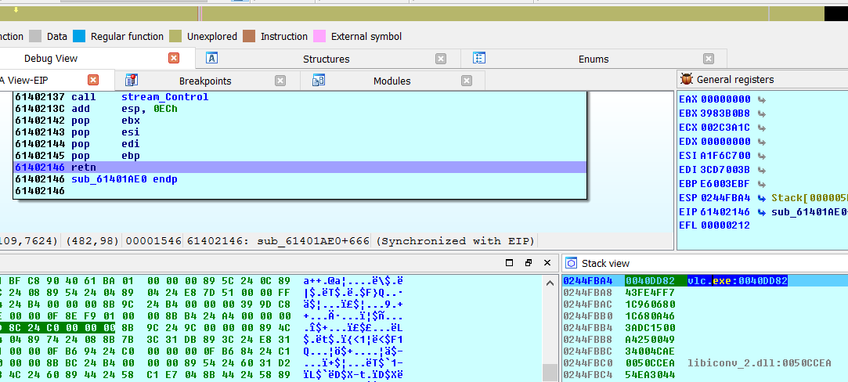Click the call stream_Control instruction
The height and width of the screenshot is (382, 848).
pyautogui.click(x=164, y=97)
